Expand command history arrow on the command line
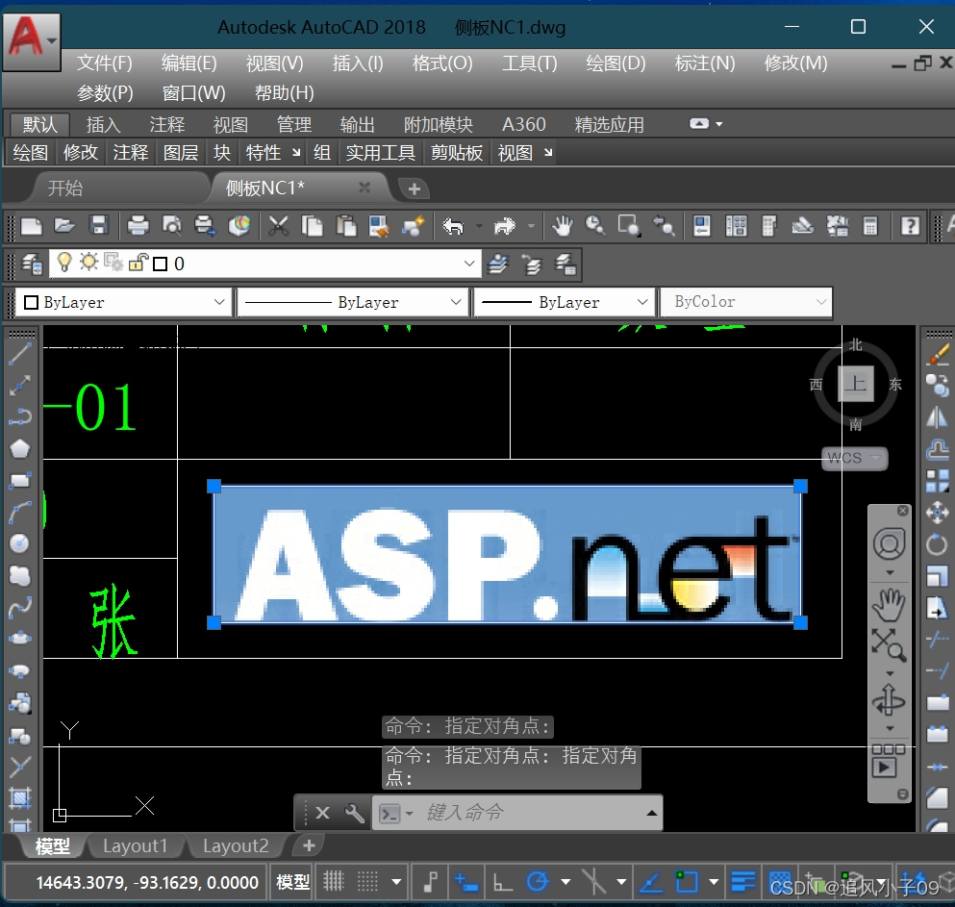This screenshot has height=907, width=955. pos(652,813)
